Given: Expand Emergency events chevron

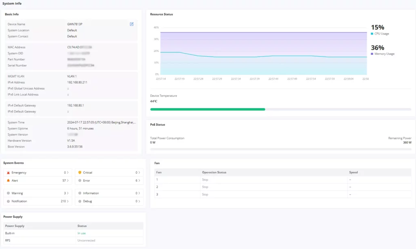Looking at the screenshot, I should (x=68, y=173).
